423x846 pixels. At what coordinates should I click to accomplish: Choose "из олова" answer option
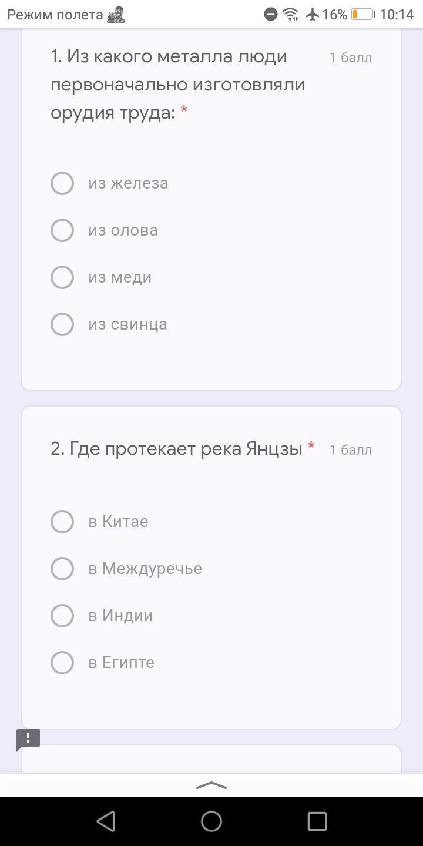click(x=62, y=230)
